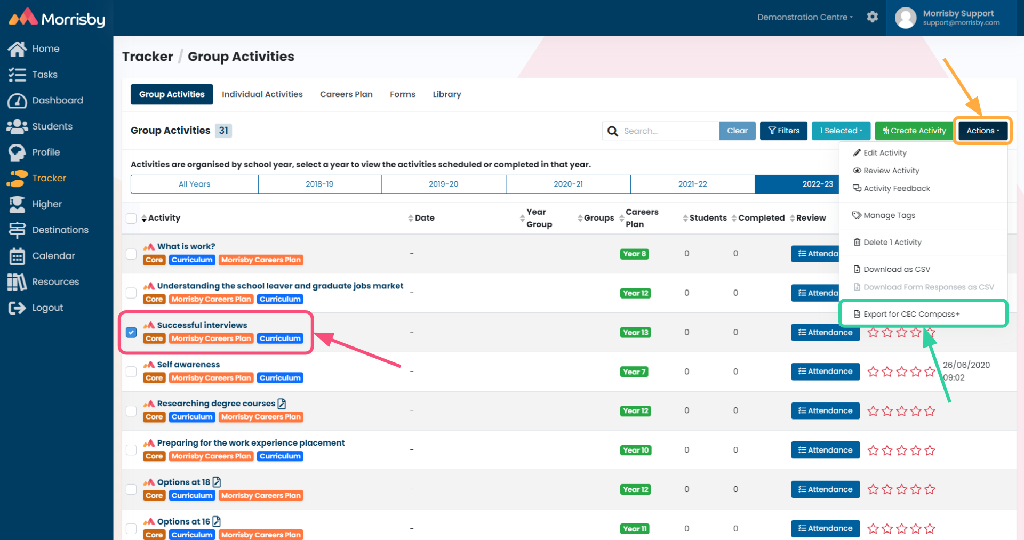
Task: Switch to the Library tab
Action: 447,94
